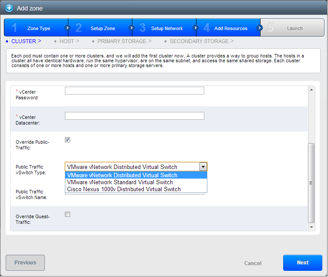Viewport: 328px width, 277px height.
Task: Choose Cisco Nexus 1000v Distributed Virtual Switch
Action: click(124, 189)
